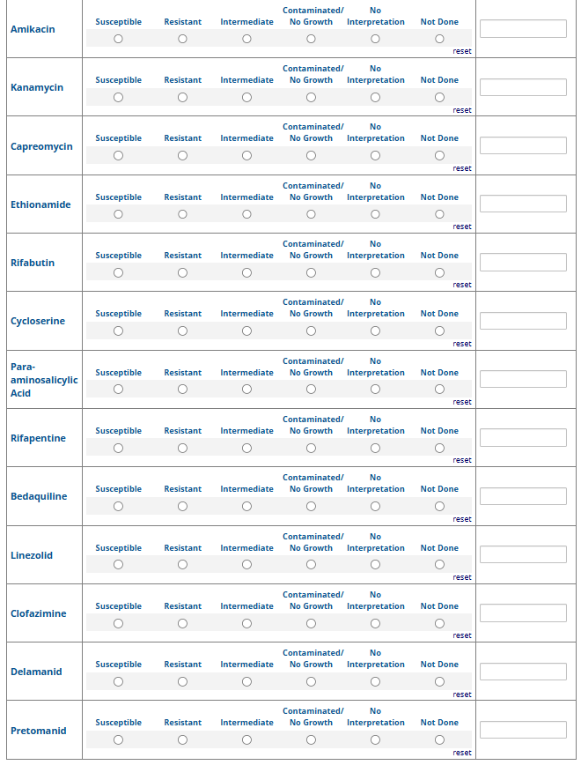Select Susceptible for Para-aminosalicylic Acid
Image resolution: width=581 pixels, height=765 pixels.
coord(118,390)
